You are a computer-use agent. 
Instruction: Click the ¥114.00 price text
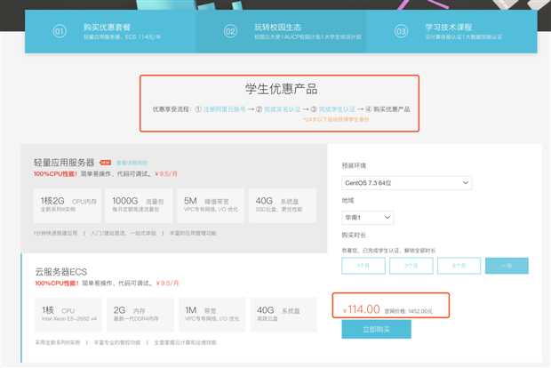pos(361,309)
